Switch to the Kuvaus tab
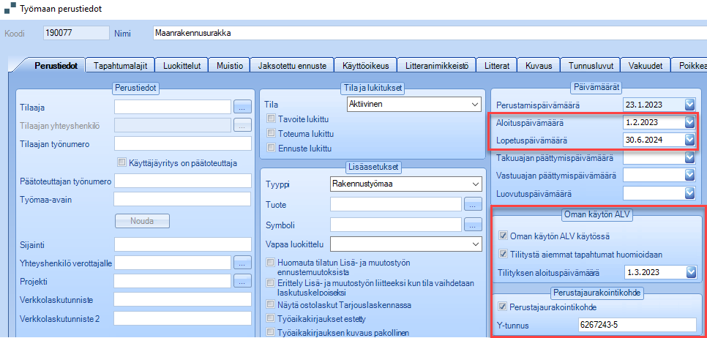 [539, 65]
